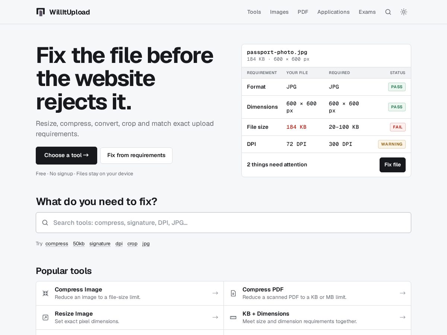Click the Choose a tool button
The image size is (447, 335).
point(66,156)
